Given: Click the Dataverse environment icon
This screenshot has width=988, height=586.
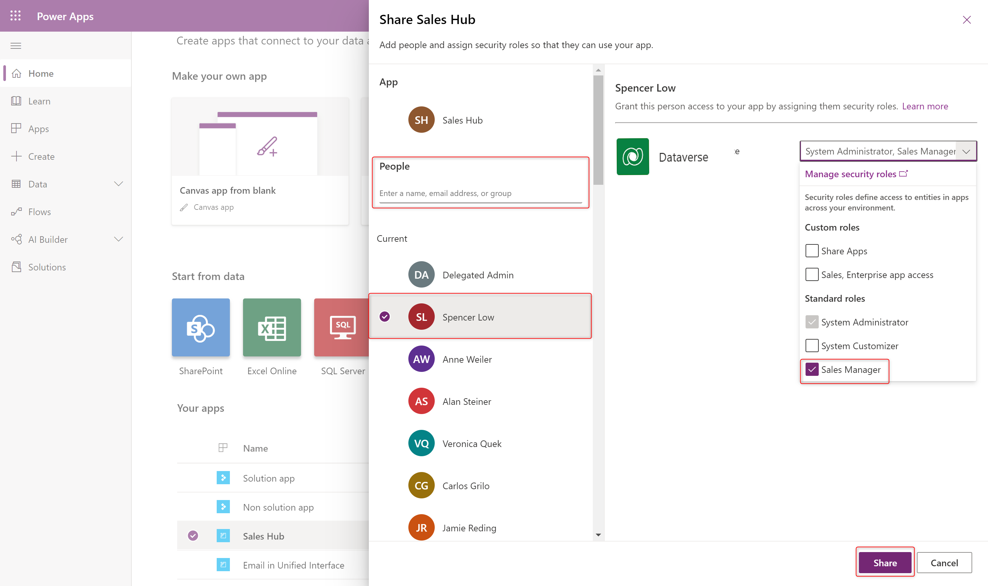Looking at the screenshot, I should 632,156.
